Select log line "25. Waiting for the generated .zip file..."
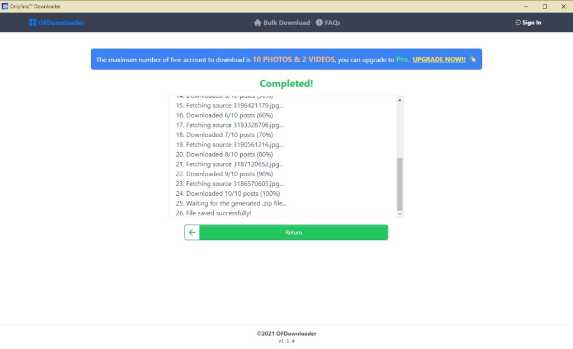The height and width of the screenshot is (349, 573). [x=231, y=204]
